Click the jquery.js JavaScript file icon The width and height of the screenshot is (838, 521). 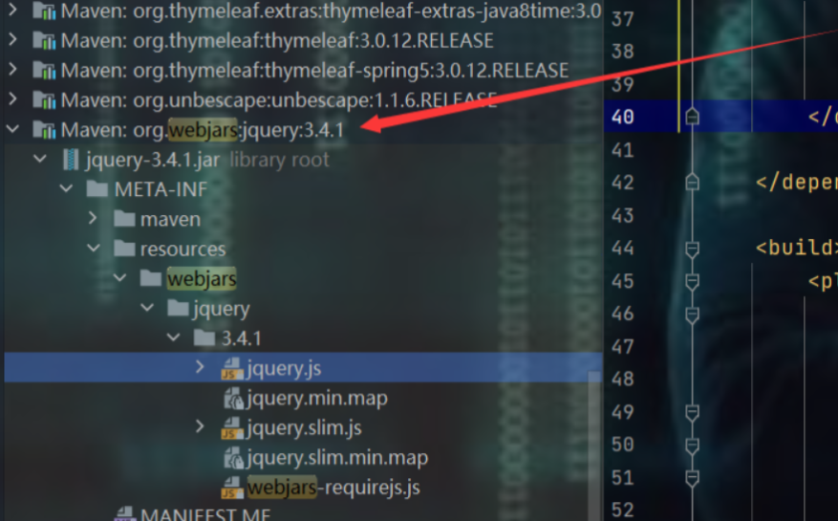(x=232, y=369)
